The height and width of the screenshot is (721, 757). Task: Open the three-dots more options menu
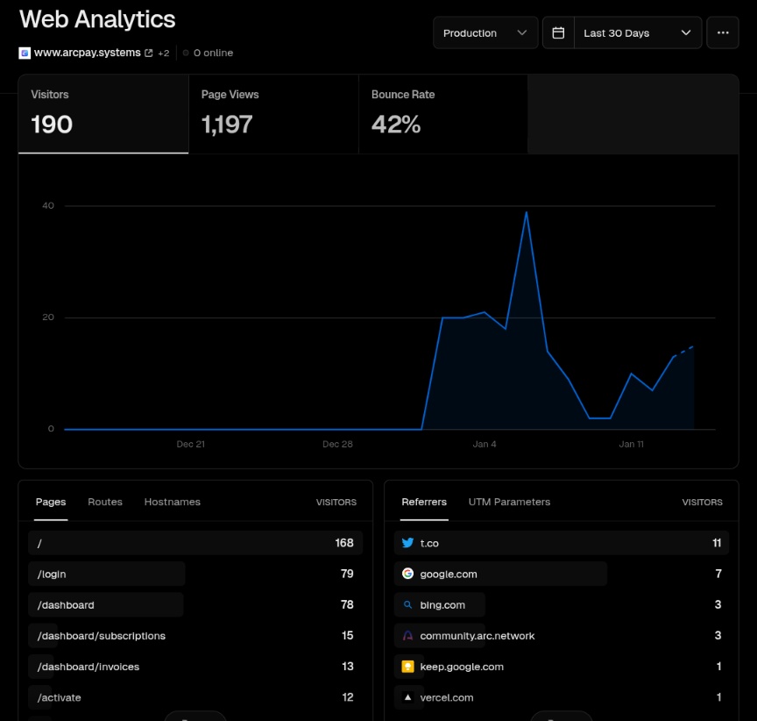pyautogui.click(x=722, y=33)
